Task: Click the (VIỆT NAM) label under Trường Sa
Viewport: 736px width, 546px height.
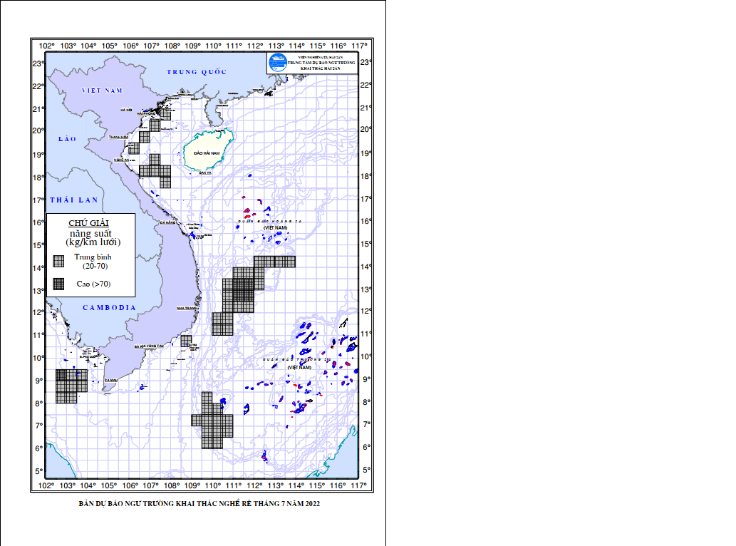Action: click(x=299, y=367)
